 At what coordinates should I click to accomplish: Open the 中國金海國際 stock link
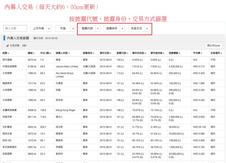click(x=10, y=67)
